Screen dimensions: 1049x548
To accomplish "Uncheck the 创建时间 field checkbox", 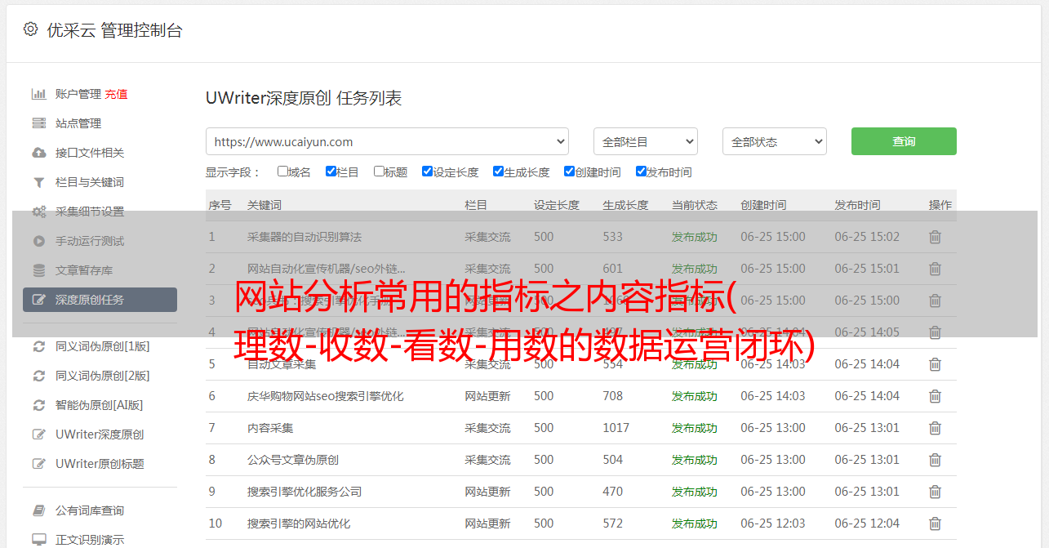I will pyautogui.click(x=569, y=172).
